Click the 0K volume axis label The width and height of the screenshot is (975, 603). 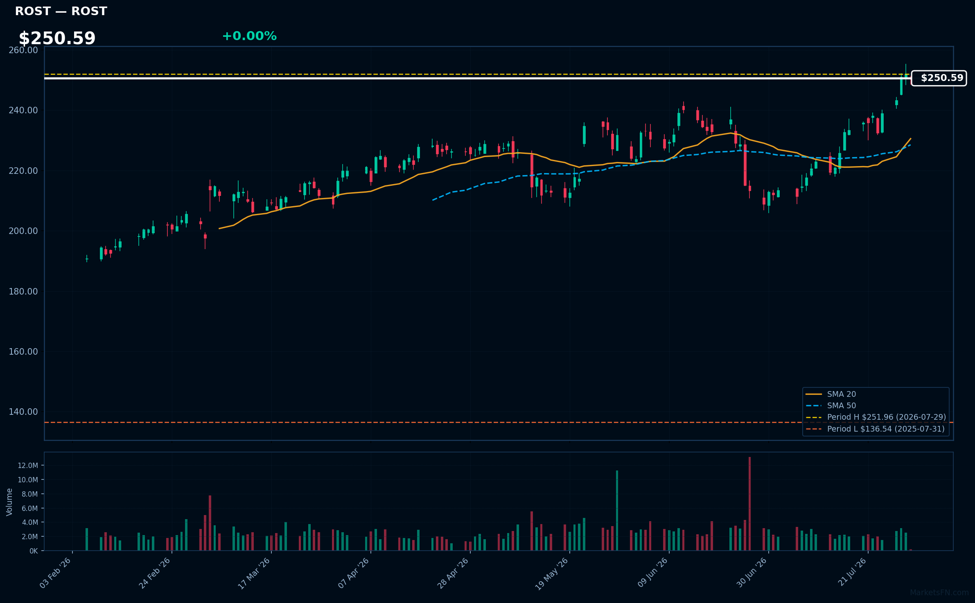tap(34, 551)
